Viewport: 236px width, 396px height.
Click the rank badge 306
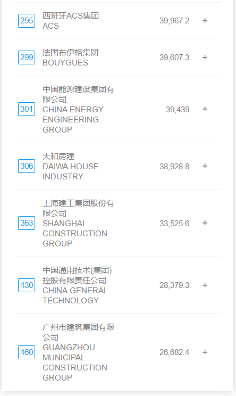tap(27, 166)
